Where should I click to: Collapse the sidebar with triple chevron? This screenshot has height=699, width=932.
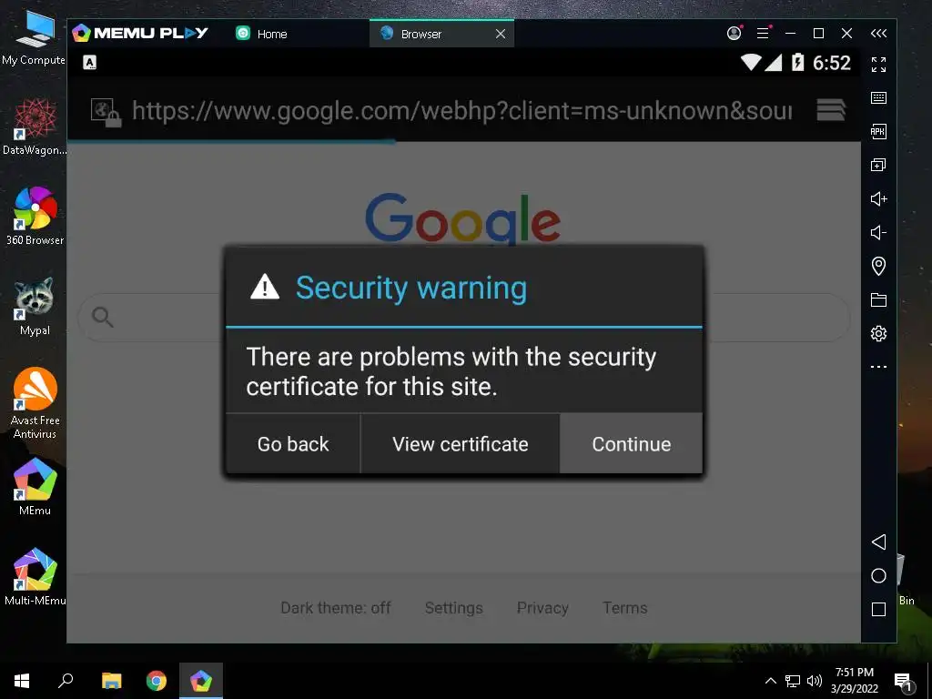pos(878,34)
